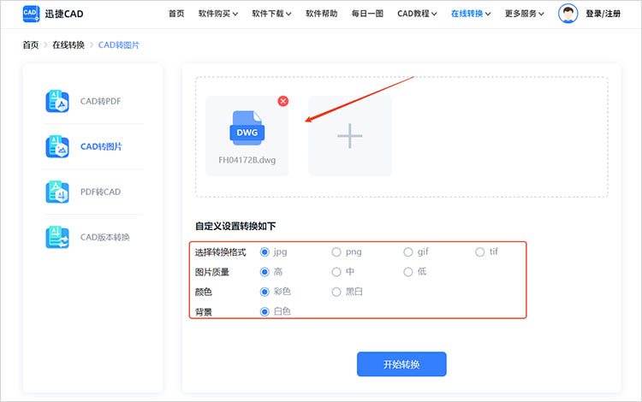The height and width of the screenshot is (402, 642).
Task: Open CAD转图片 sidebar label
Action: [101, 146]
